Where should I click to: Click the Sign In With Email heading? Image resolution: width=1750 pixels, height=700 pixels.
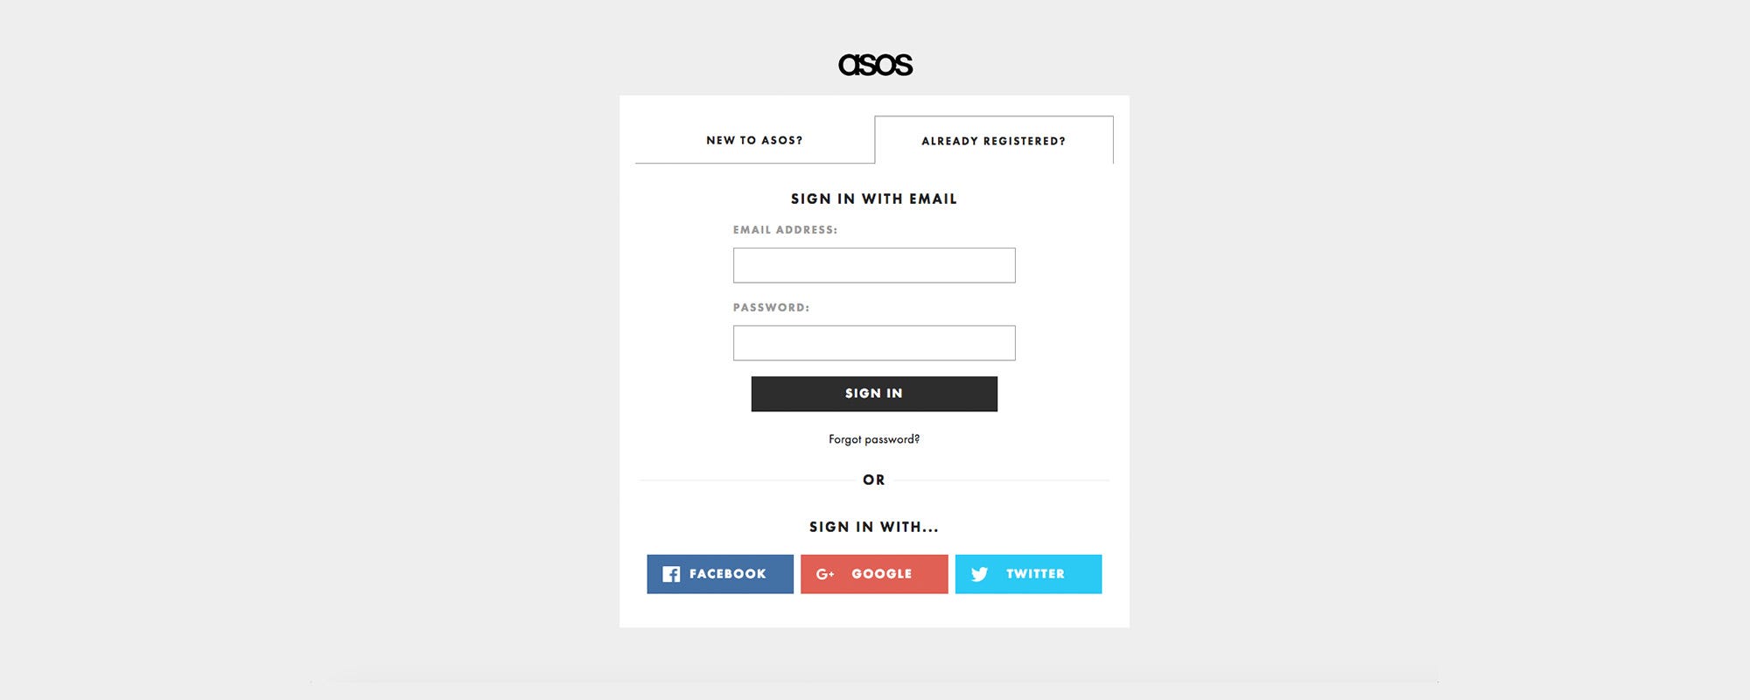point(874,199)
